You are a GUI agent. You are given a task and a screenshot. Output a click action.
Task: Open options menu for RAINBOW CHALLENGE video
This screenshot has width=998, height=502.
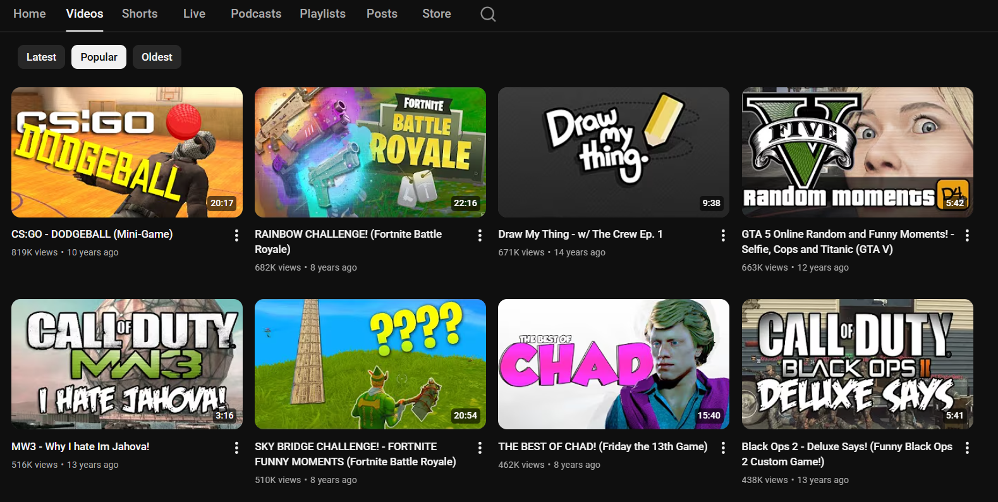click(x=480, y=235)
